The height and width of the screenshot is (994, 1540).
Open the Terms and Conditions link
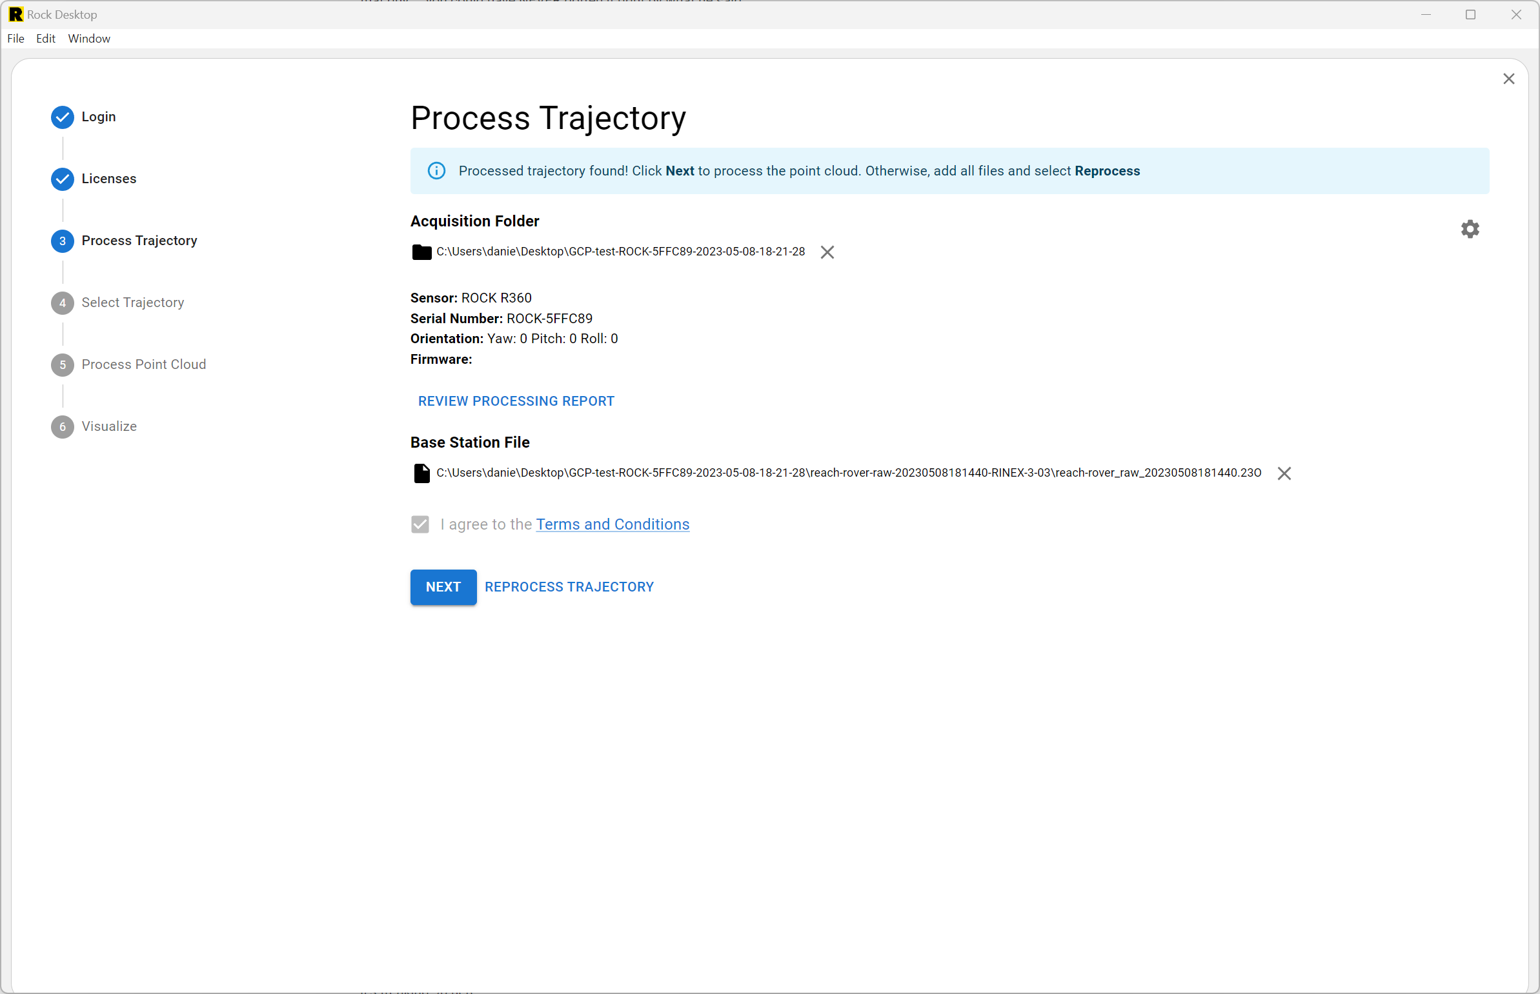tap(612, 524)
